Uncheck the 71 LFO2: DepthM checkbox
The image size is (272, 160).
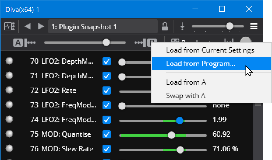(107, 76)
